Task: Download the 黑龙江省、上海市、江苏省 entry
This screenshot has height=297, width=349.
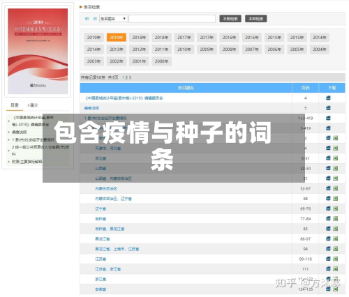Action: coord(328,249)
